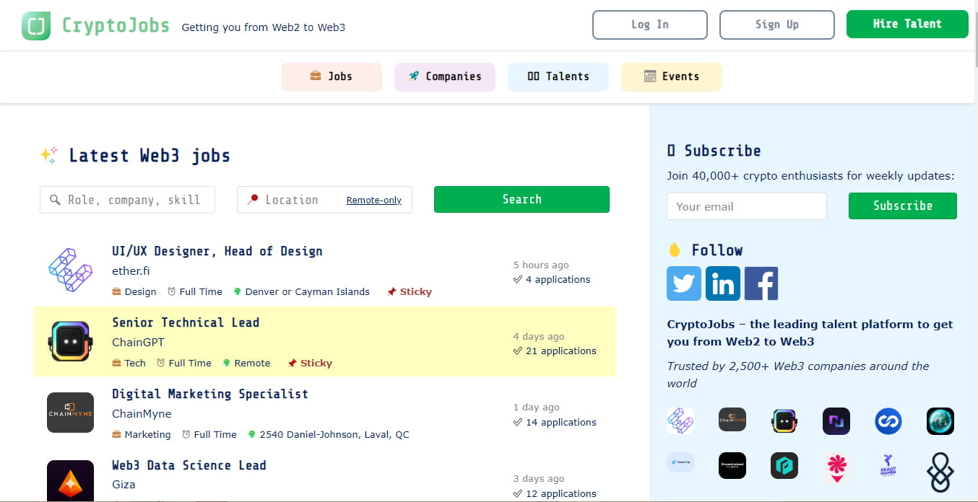This screenshot has width=978, height=502.
Task: Open teal globe logo in trusted grid
Action: pyautogui.click(x=940, y=420)
